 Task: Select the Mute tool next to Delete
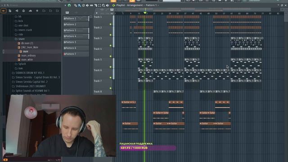click(87, 5)
